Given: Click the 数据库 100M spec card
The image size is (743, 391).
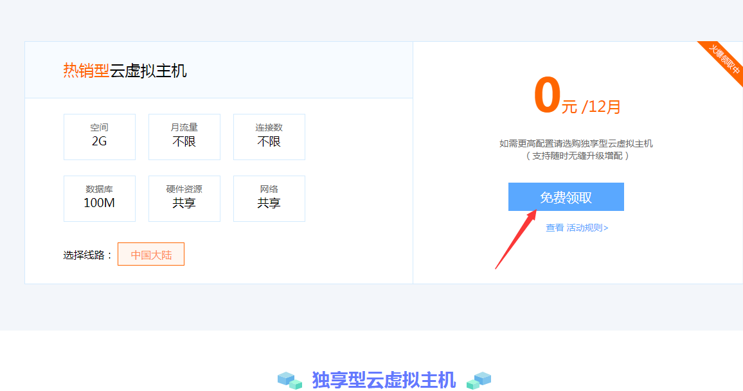Looking at the screenshot, I should pyautogui.click(x=99, y=198).
